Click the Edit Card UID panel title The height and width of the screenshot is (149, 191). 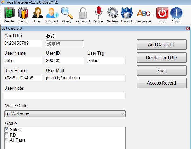click(x=12, y=28)
